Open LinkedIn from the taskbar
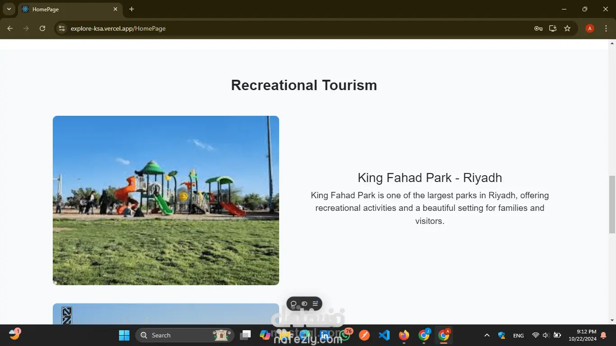This screenshot has width=616, height=346. click(x=325, y=335)
